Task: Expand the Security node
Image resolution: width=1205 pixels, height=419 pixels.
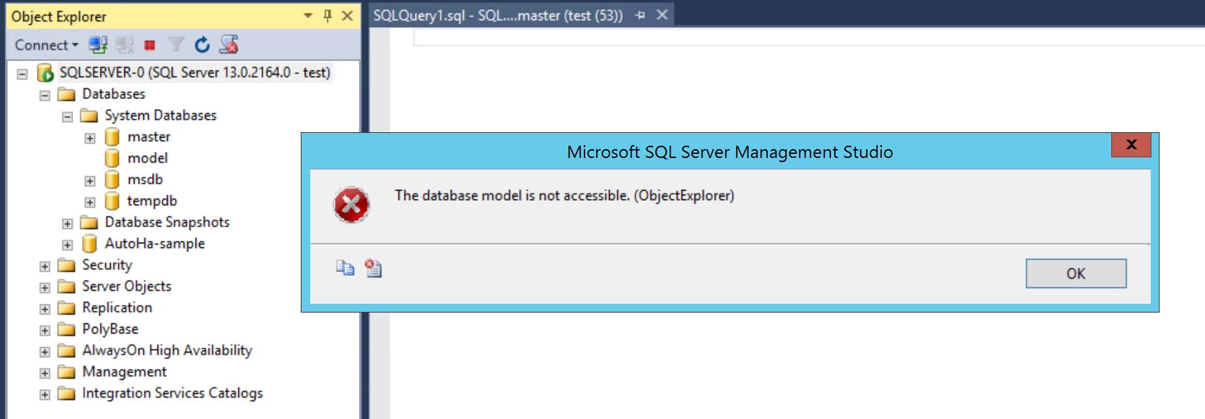Action: [x=45, y=266]
